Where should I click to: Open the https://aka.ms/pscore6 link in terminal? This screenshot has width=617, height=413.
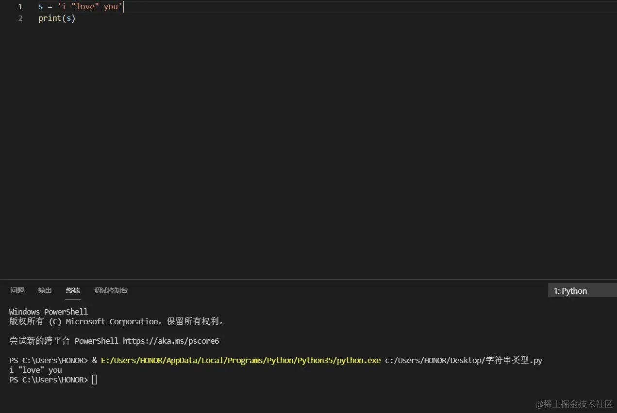171,341
